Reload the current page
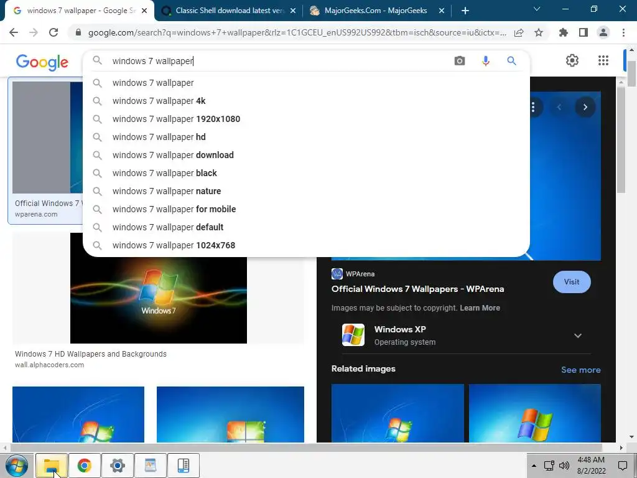Screen dimensions: 637x478 [x=53, y=32]
